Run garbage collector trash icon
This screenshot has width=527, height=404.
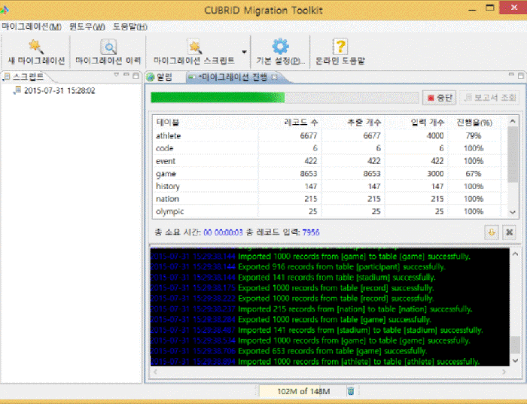coord(351,390)
